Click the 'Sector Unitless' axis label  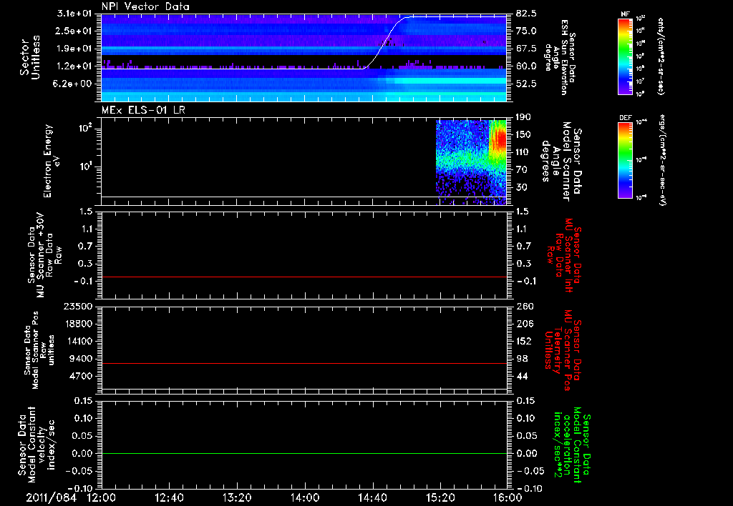pos(29,57)
